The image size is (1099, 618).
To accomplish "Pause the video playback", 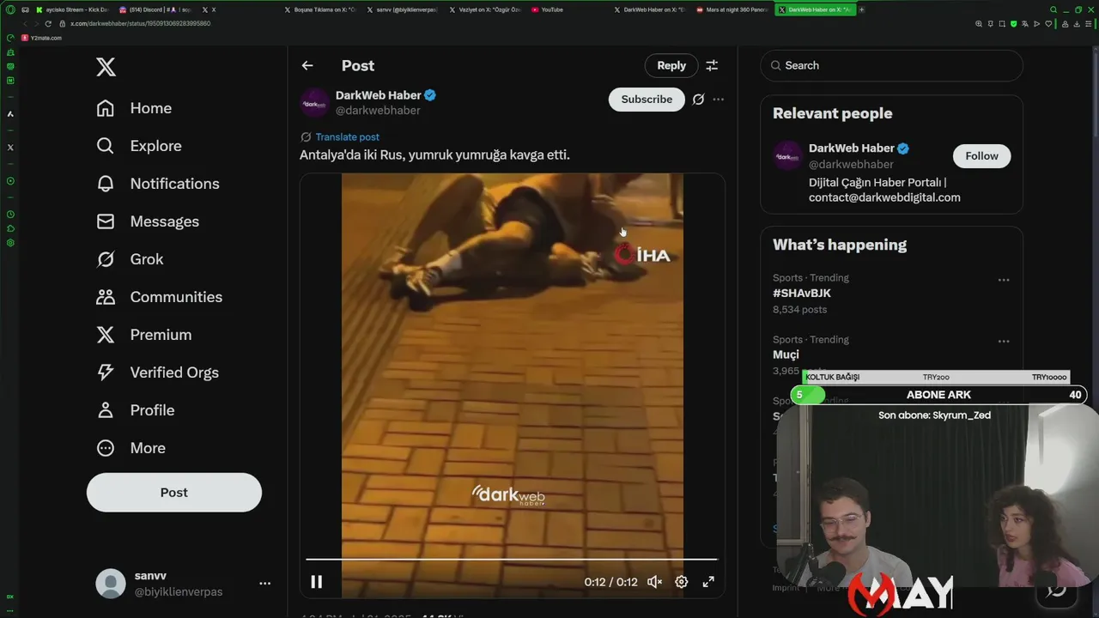I will tap(316, 582).
